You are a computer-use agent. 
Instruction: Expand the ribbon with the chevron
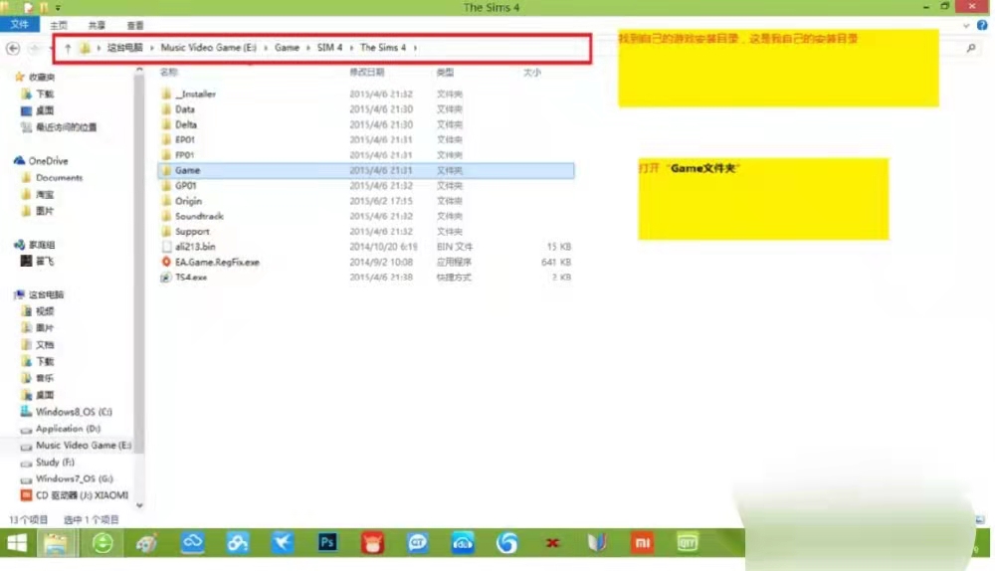click(x=966, y=26)
